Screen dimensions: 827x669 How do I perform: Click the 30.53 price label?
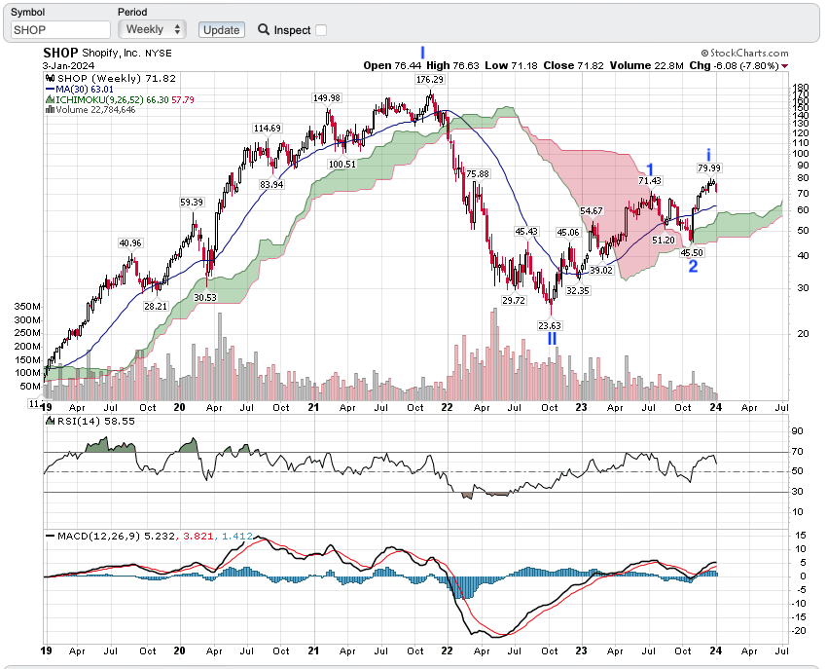[205, 298]
